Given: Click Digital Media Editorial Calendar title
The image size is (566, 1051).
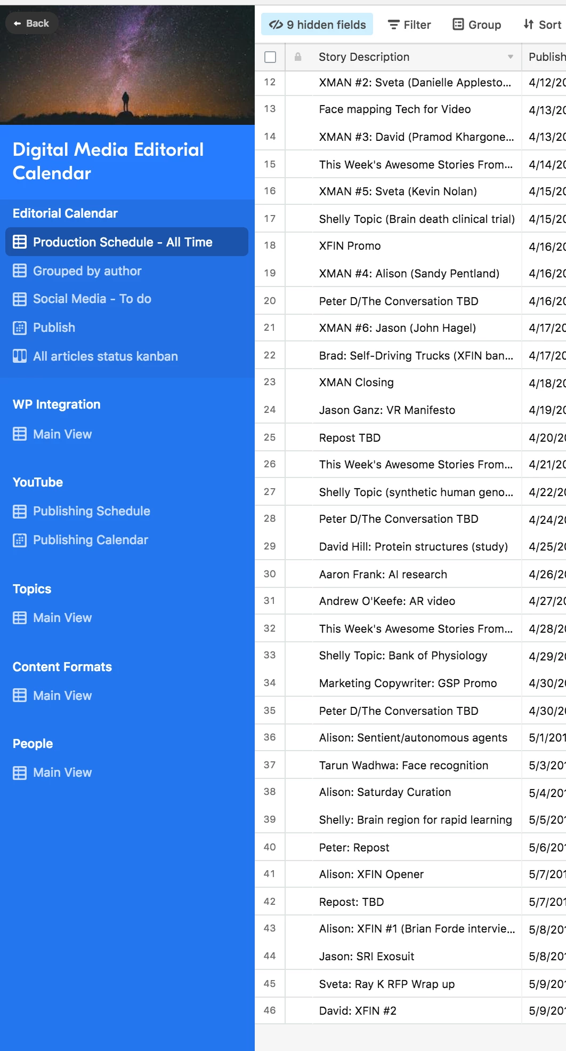Looking at the screenshot, I should (108, 161).
